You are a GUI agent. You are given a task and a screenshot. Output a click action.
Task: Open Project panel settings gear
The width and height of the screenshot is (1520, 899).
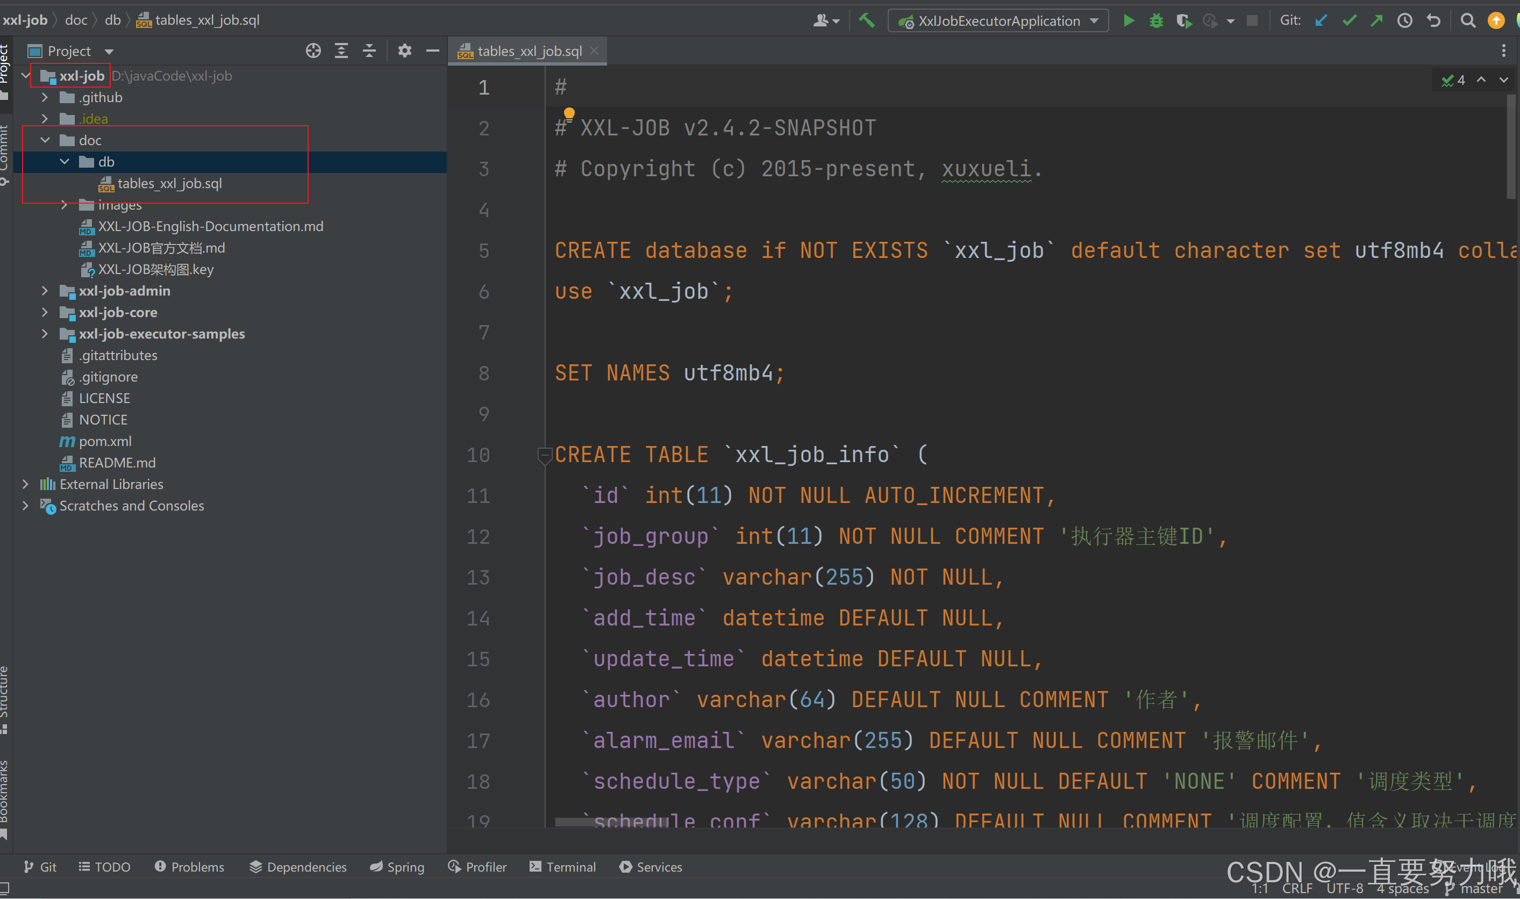tap(404, 51)
